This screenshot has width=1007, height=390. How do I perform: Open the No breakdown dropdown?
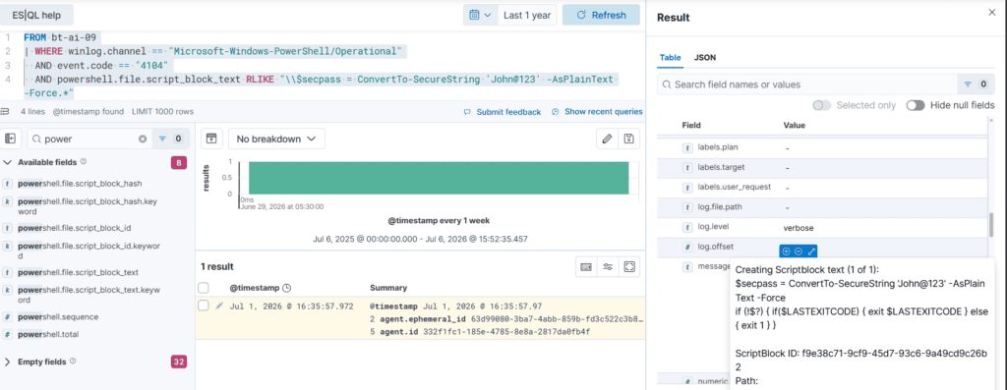[276, 139]
